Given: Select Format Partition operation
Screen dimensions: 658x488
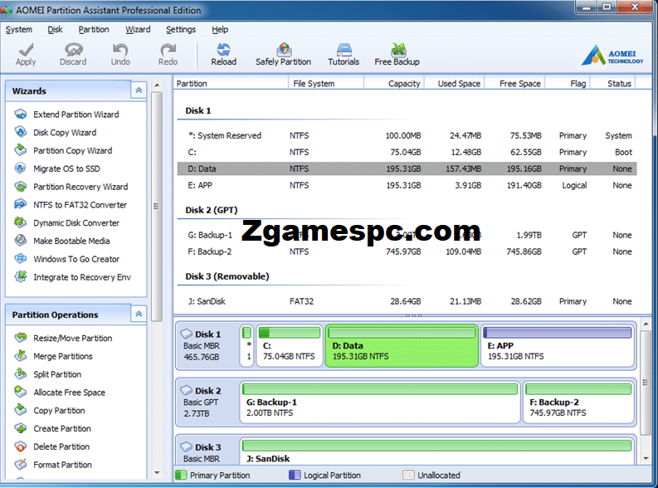Looking at the screenshot, I should click(x=62, y=465).
